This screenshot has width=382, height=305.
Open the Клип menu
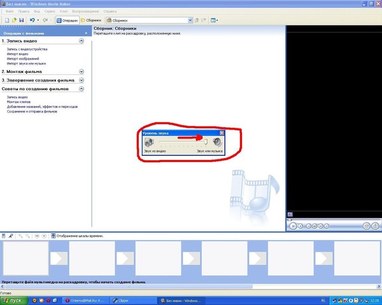coord(64,11)
